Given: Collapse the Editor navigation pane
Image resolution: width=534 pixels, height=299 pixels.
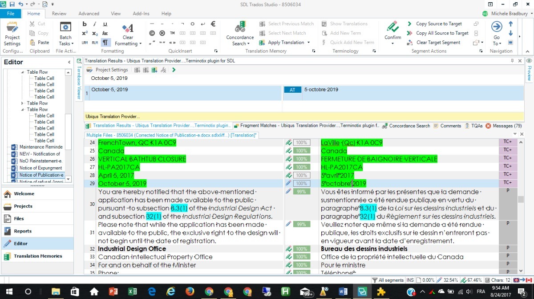Looking at the screenshot, I should pos(69,62).
